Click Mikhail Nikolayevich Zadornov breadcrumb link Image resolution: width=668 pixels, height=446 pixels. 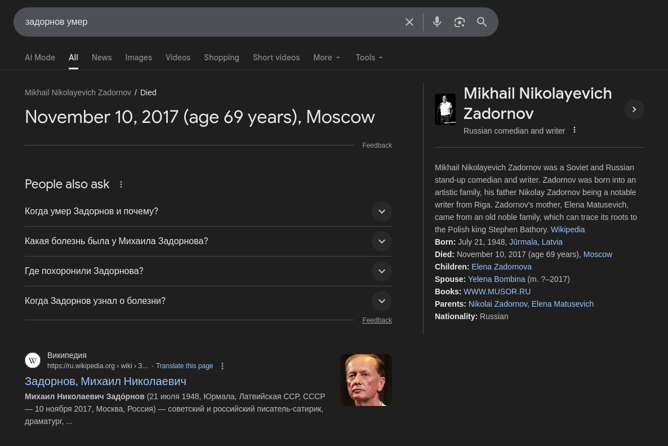[x=78, y=92]
